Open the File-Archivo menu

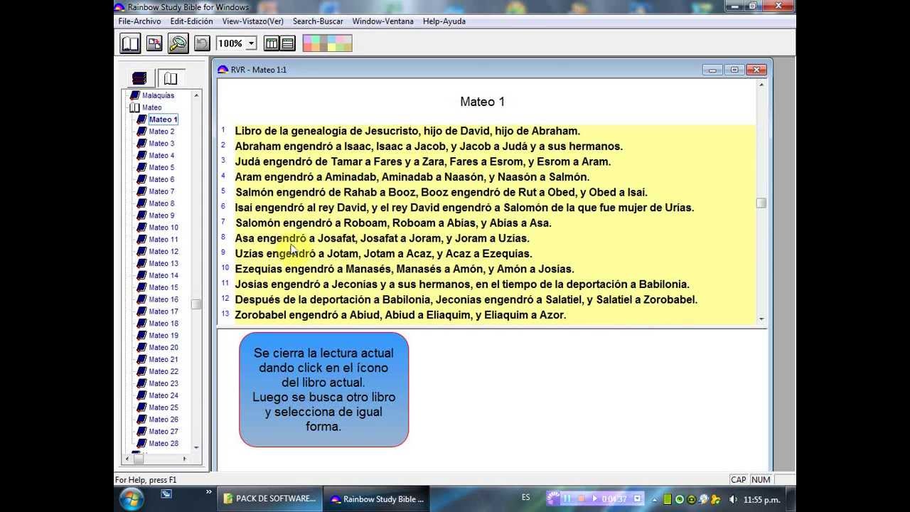140,21
